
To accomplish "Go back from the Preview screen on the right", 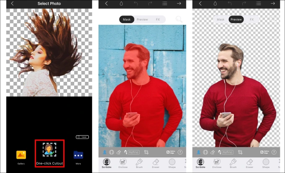I will click(x=200, y=3).
